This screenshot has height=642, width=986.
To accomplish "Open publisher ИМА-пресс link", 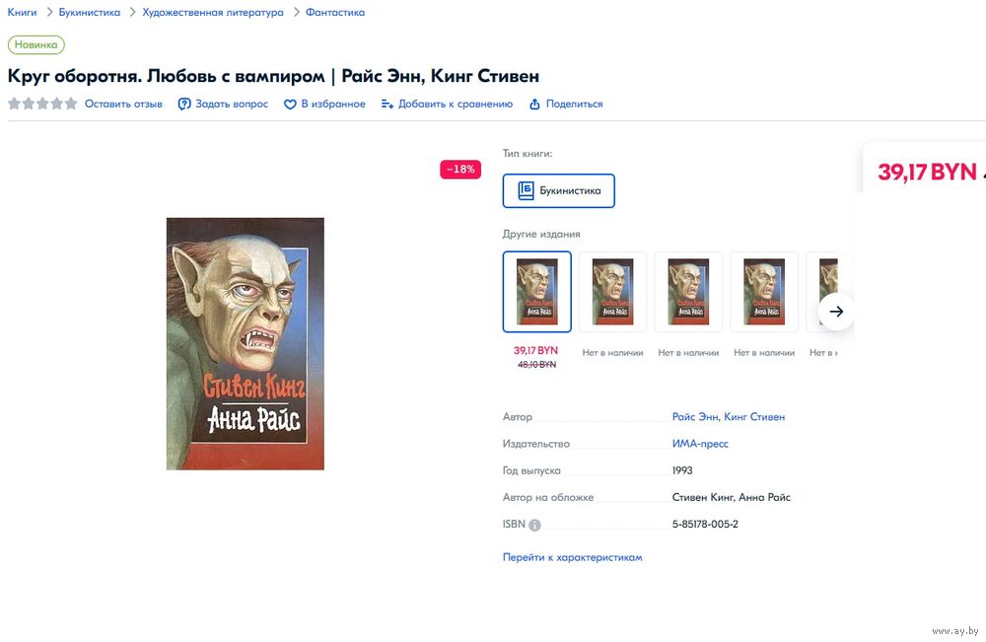I will pos(700,444).
